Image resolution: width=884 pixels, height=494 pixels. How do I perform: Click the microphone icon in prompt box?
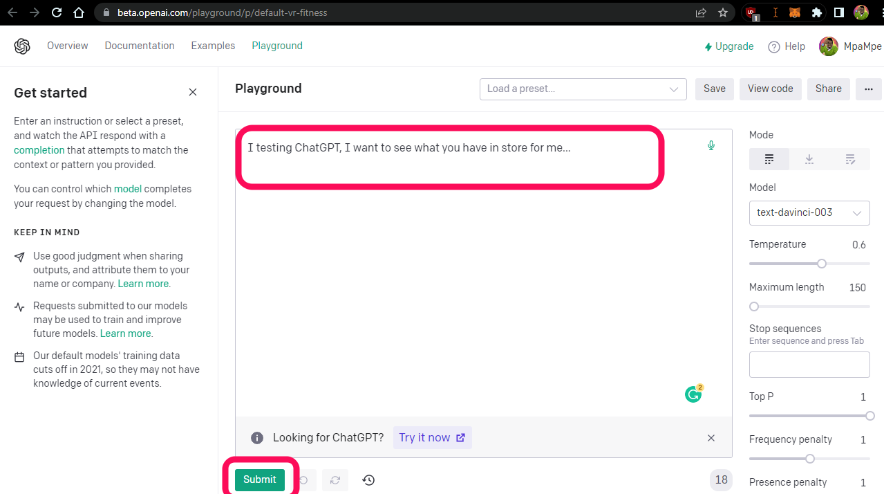(x=711, y=145)
